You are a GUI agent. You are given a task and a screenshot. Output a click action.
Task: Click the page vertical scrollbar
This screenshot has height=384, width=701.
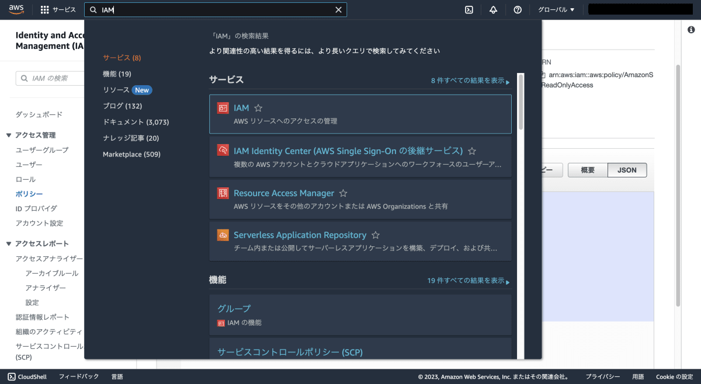click(x=678, y=184)
